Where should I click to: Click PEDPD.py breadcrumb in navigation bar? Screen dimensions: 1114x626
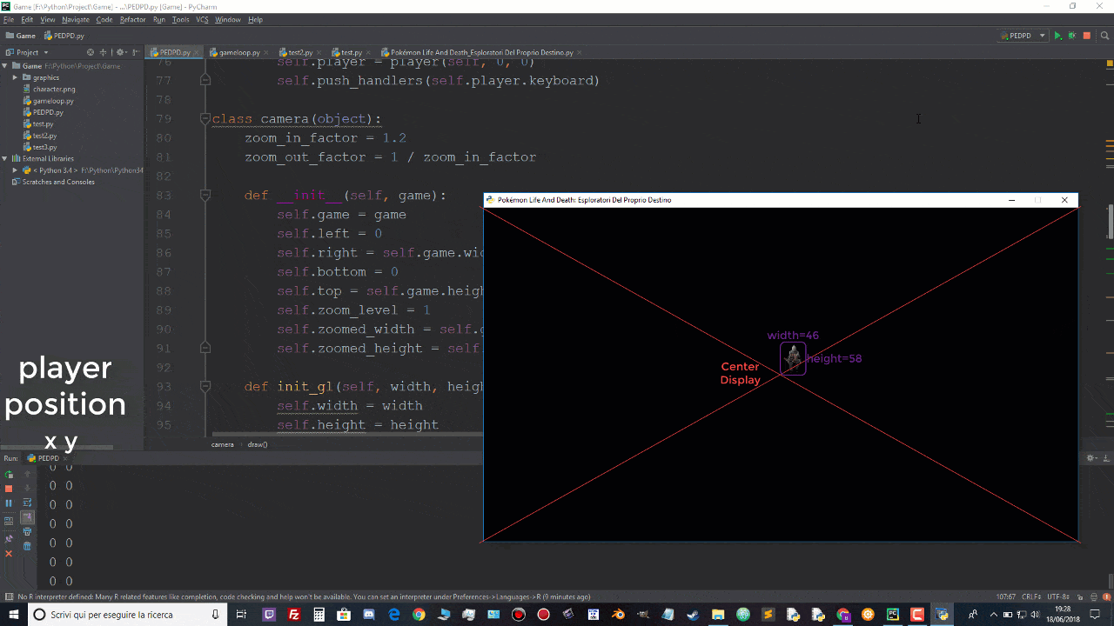click(x=64, y=36)
